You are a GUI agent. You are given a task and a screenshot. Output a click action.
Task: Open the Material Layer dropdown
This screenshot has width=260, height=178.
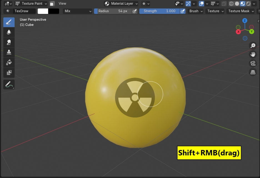tap(121, 4)
